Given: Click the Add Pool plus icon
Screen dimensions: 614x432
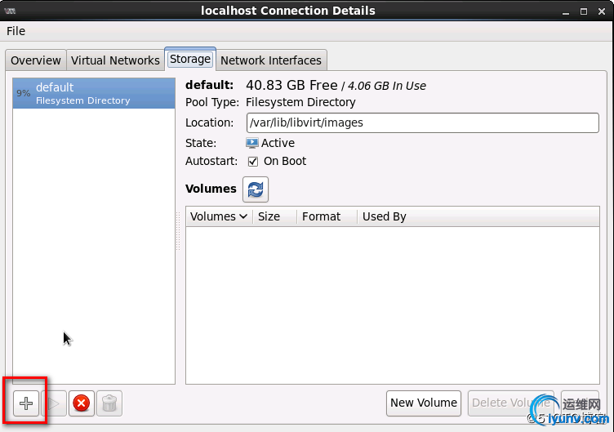Looking at the screenshot, I should click(x=26, y=403).
